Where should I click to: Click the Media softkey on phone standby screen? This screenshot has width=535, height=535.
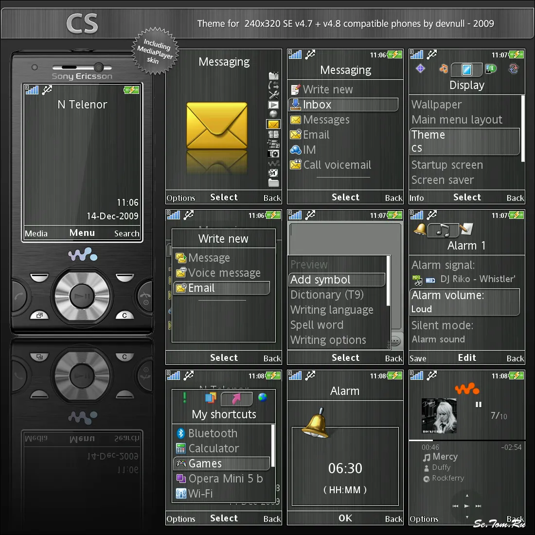(36, 233)
